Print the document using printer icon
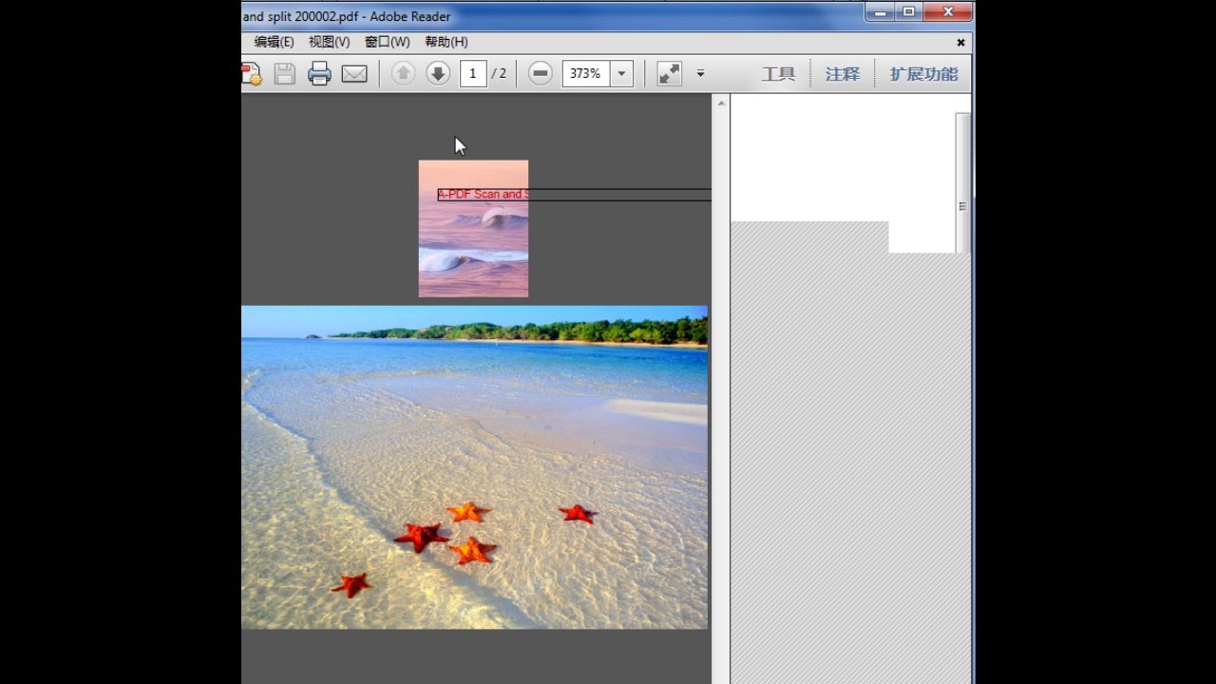1216x684 pixels. pos(319,74)
